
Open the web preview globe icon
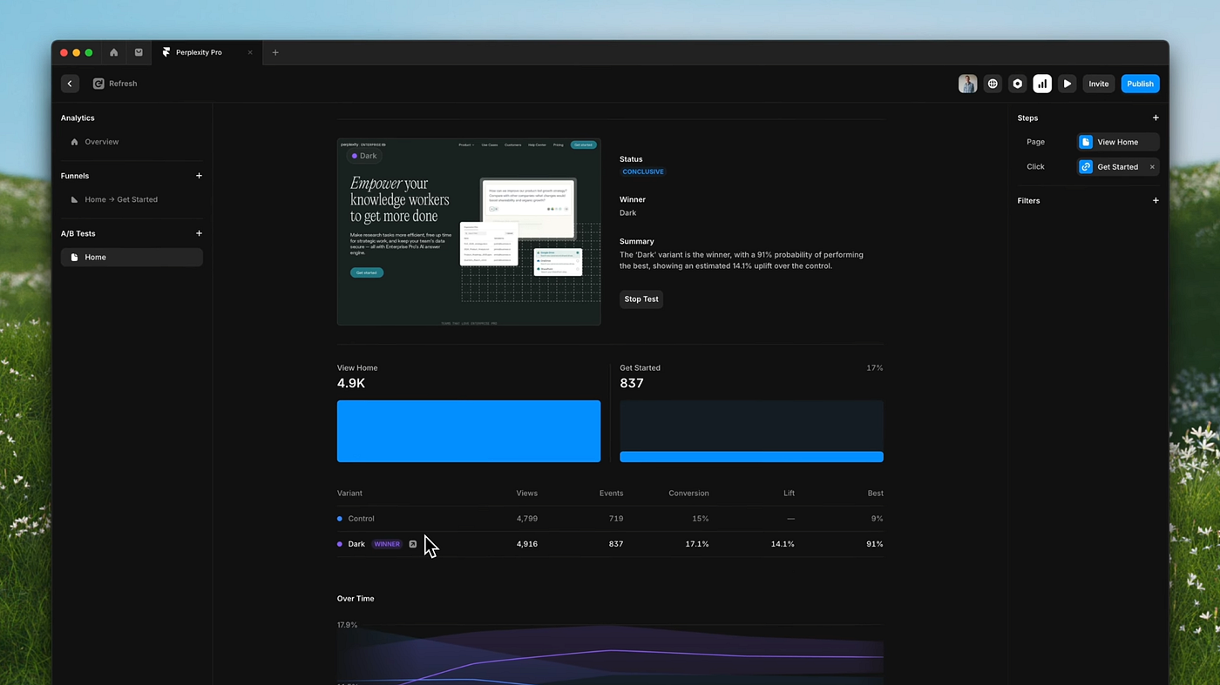pyautogui.click(x=992, y=84)
